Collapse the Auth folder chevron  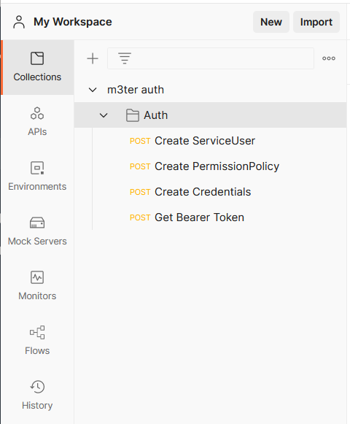[104, 115]
